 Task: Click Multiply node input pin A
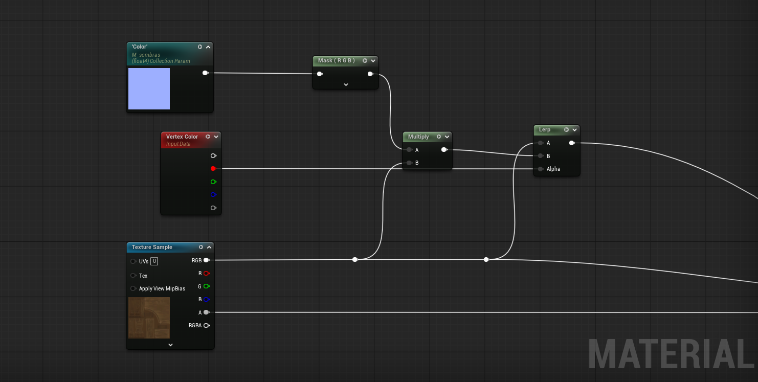coord(410,150)
